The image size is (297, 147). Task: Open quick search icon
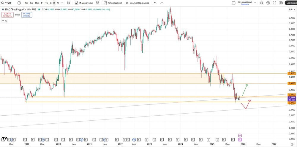point(262,3)
